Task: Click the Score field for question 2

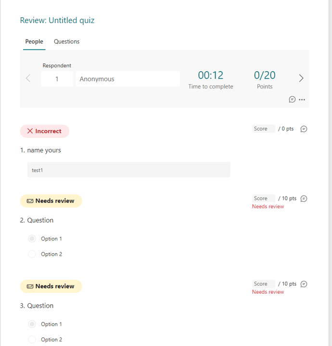Action: [264, 198]
